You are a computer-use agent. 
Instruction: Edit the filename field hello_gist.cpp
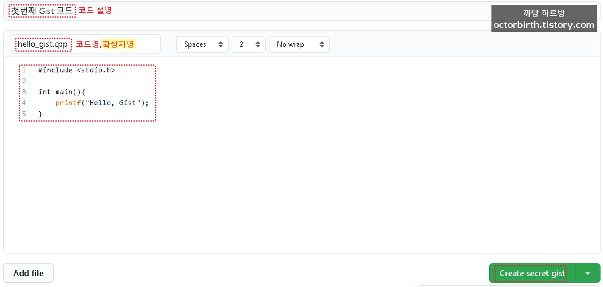click(85, 44)
